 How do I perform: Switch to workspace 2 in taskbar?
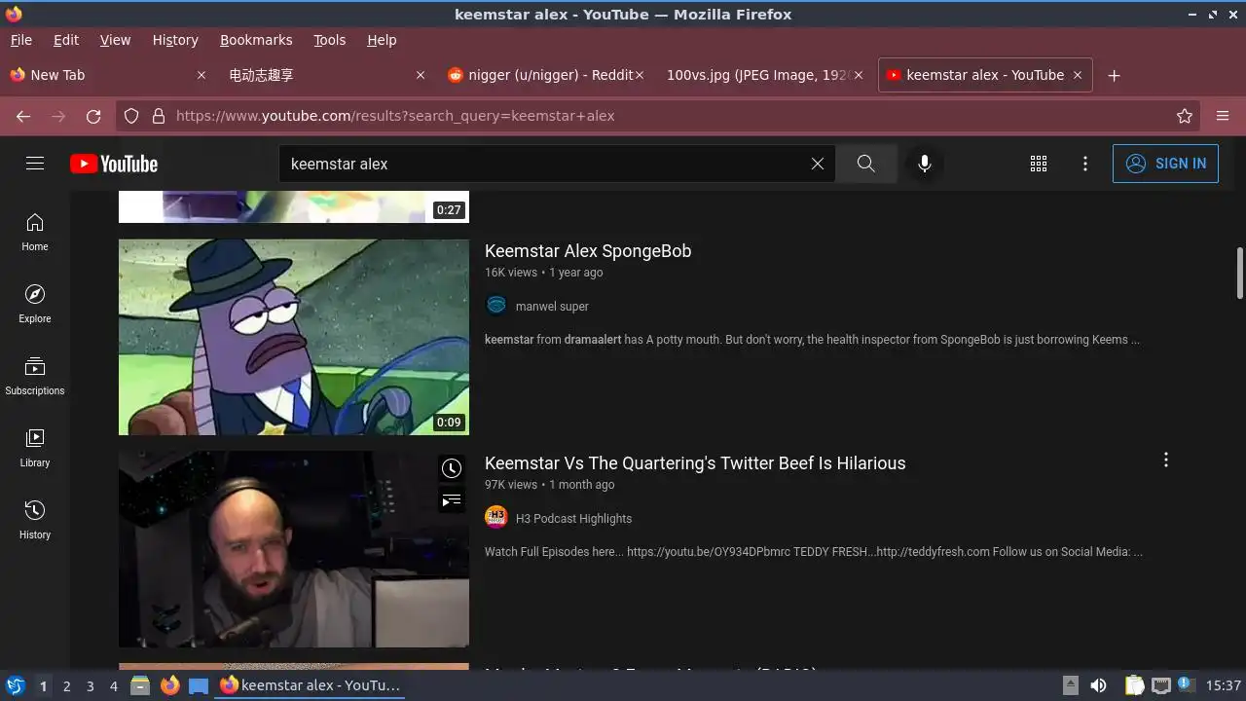tap(66, 685)
